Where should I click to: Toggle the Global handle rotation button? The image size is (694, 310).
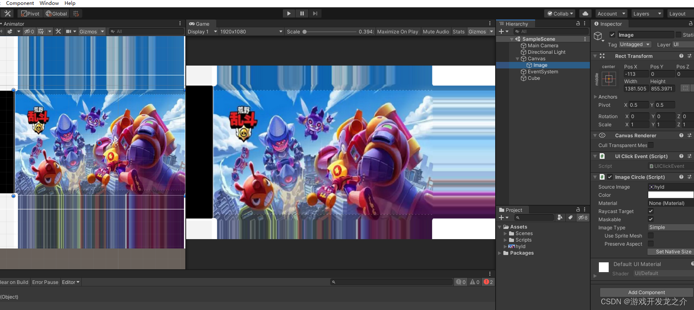pyautogui.click(x=56, y=13)
